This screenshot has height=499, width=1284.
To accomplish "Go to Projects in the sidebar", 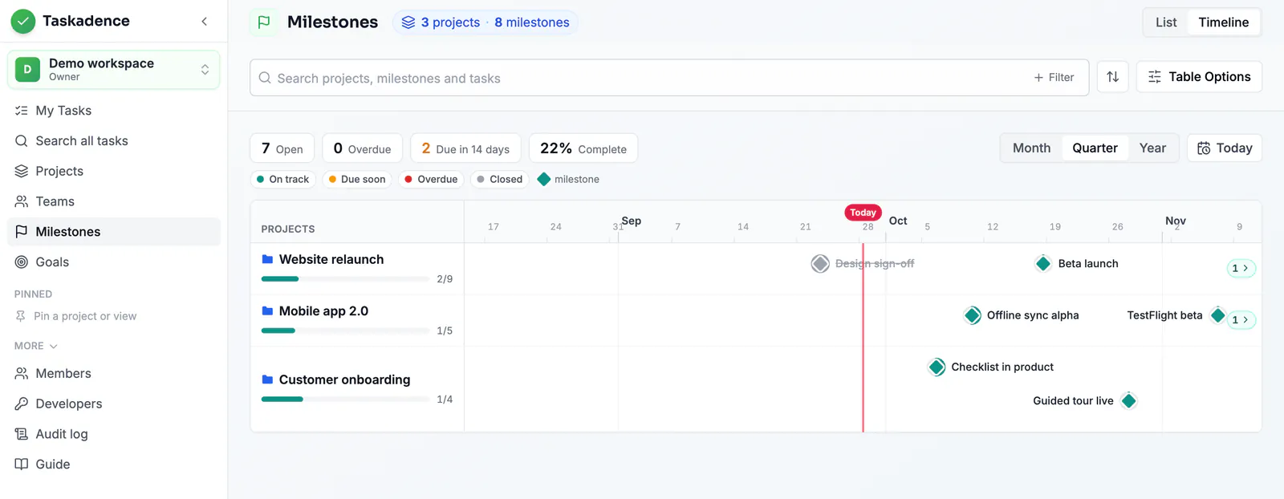I will [113, 171].
